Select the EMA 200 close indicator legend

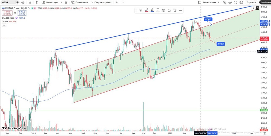(x=8, y=18)
